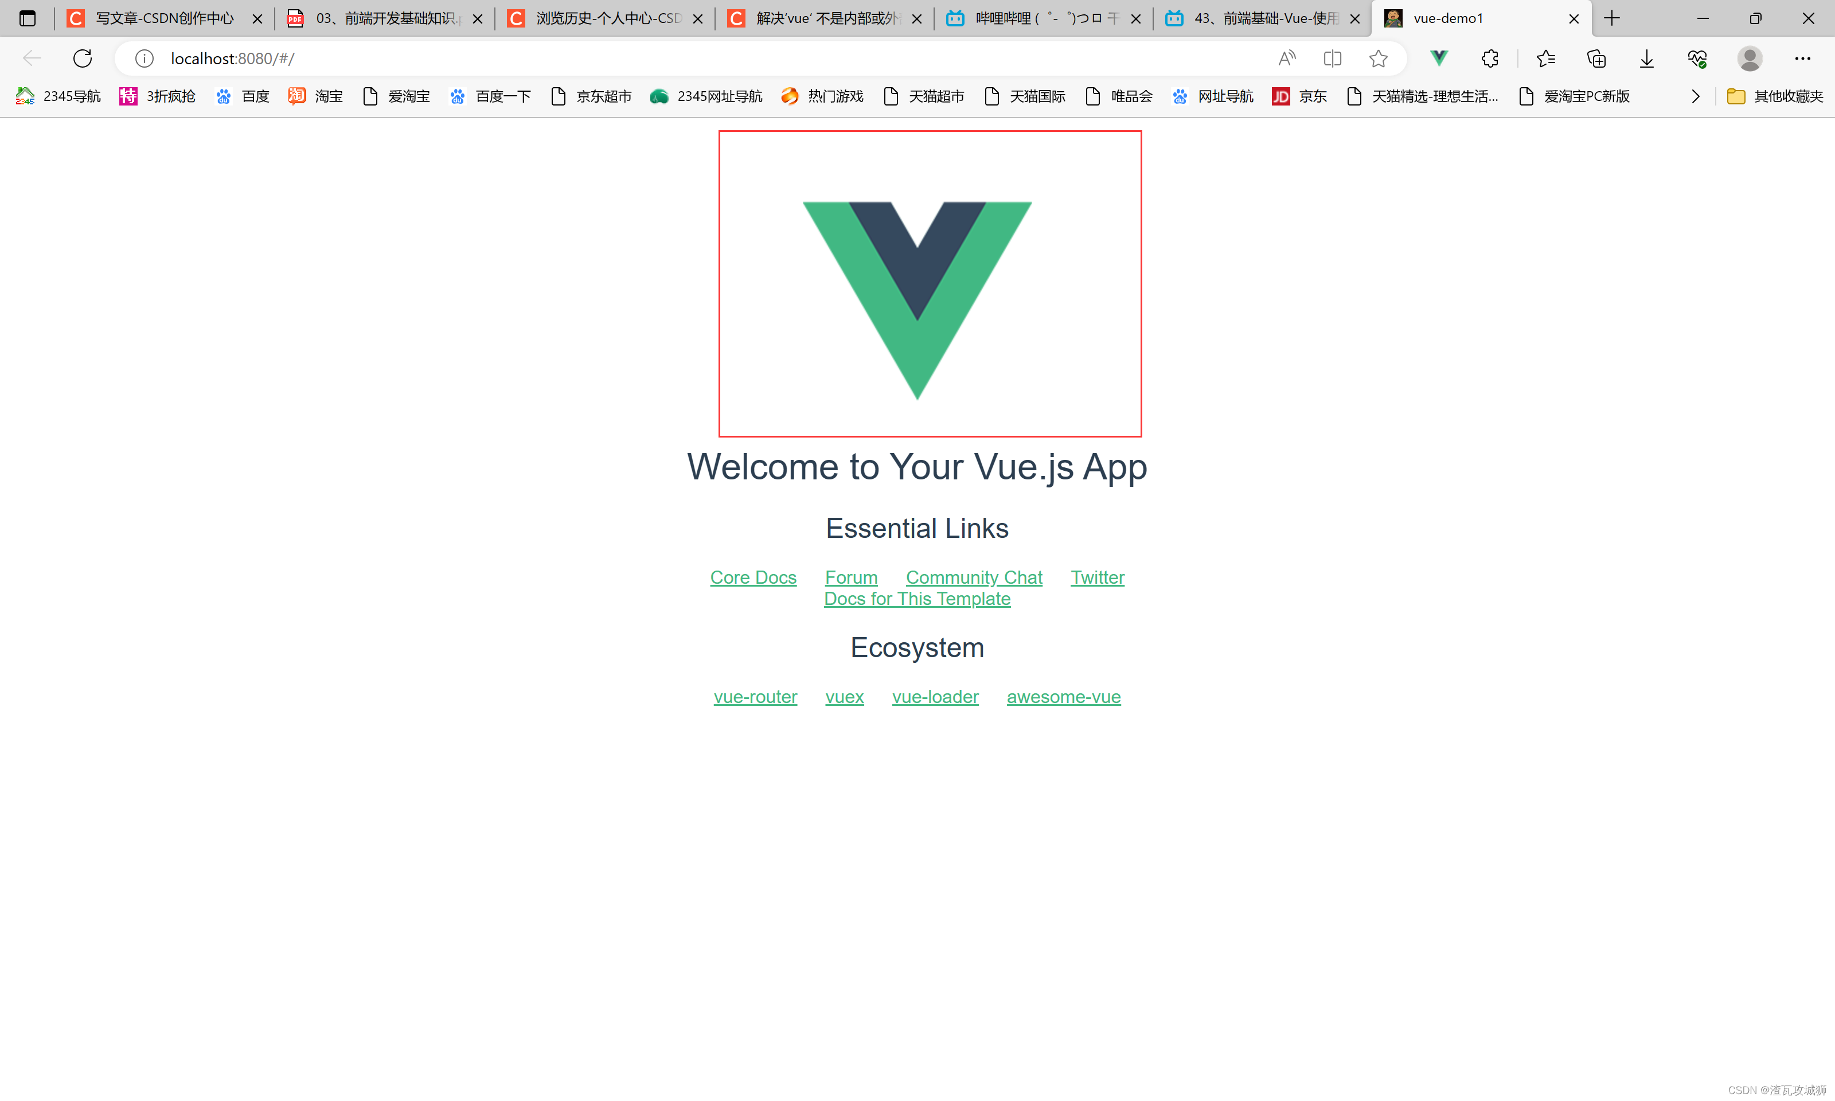Open the vue-router link

coord(756,696)
